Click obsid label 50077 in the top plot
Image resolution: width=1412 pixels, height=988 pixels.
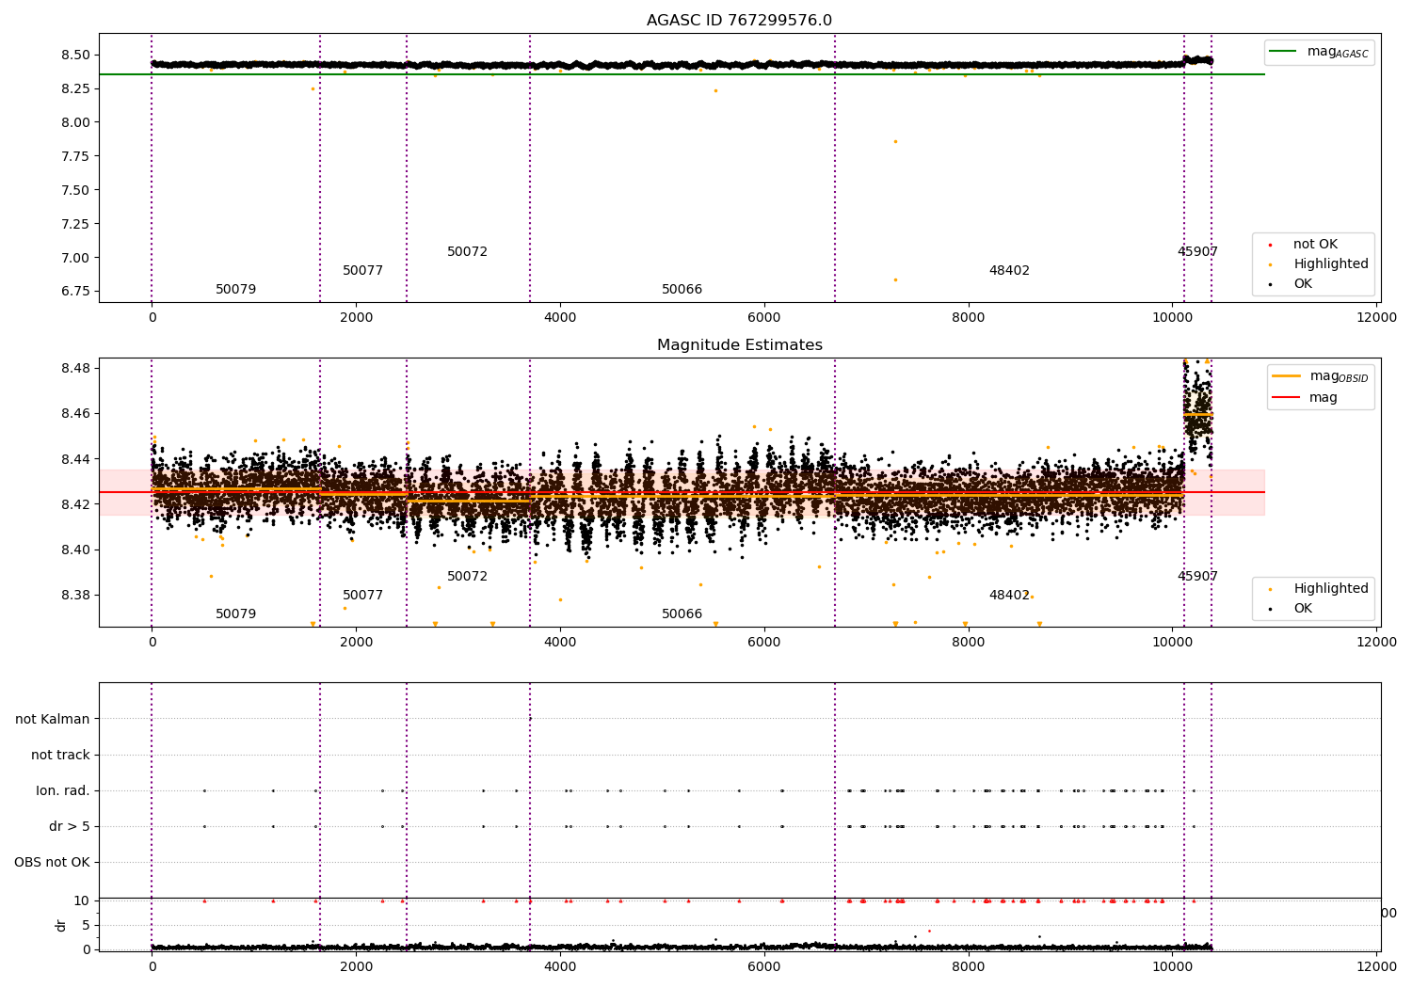click(x=362, y=271)
